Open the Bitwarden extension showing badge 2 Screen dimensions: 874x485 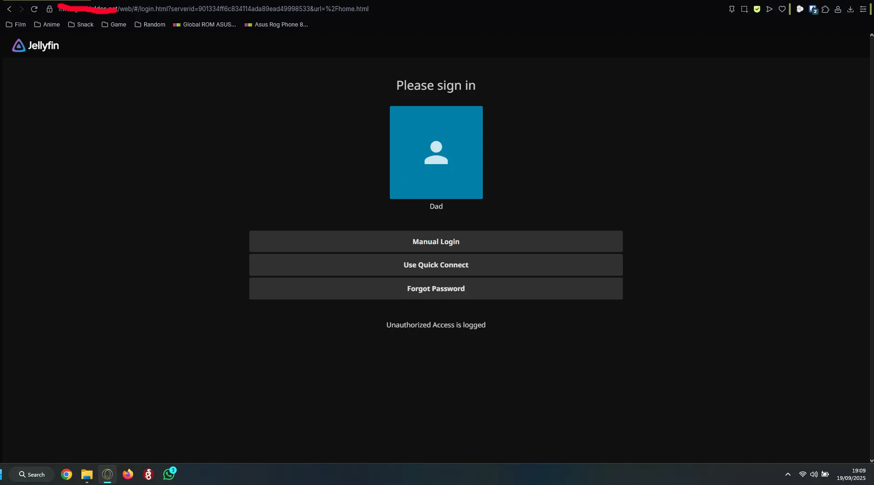point(814,9)
